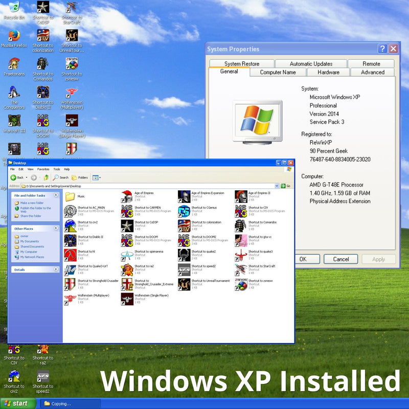The width and height of the screenshot is (409, 409).
Task: Click the Search toolbar button
Action: coord(60,177)
